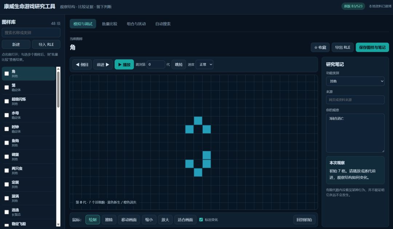Screen dimensions: 393x229
Task: Save with the 保存图样与笔记 button
Action: pos(372,47)
